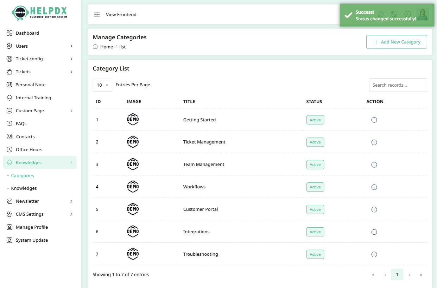Screen dimensions: 437x288
Task: Go to the previous page (‹)
Action: point(385,274)
